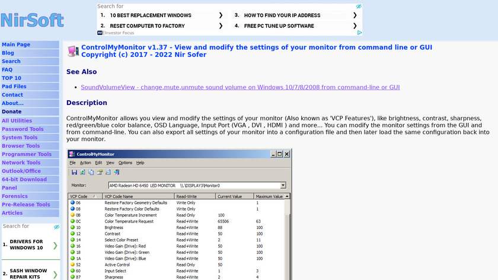Open the Password Tools category
This screenshot has width=498, height=280.
pyautogui.click(x=23, y=129)
